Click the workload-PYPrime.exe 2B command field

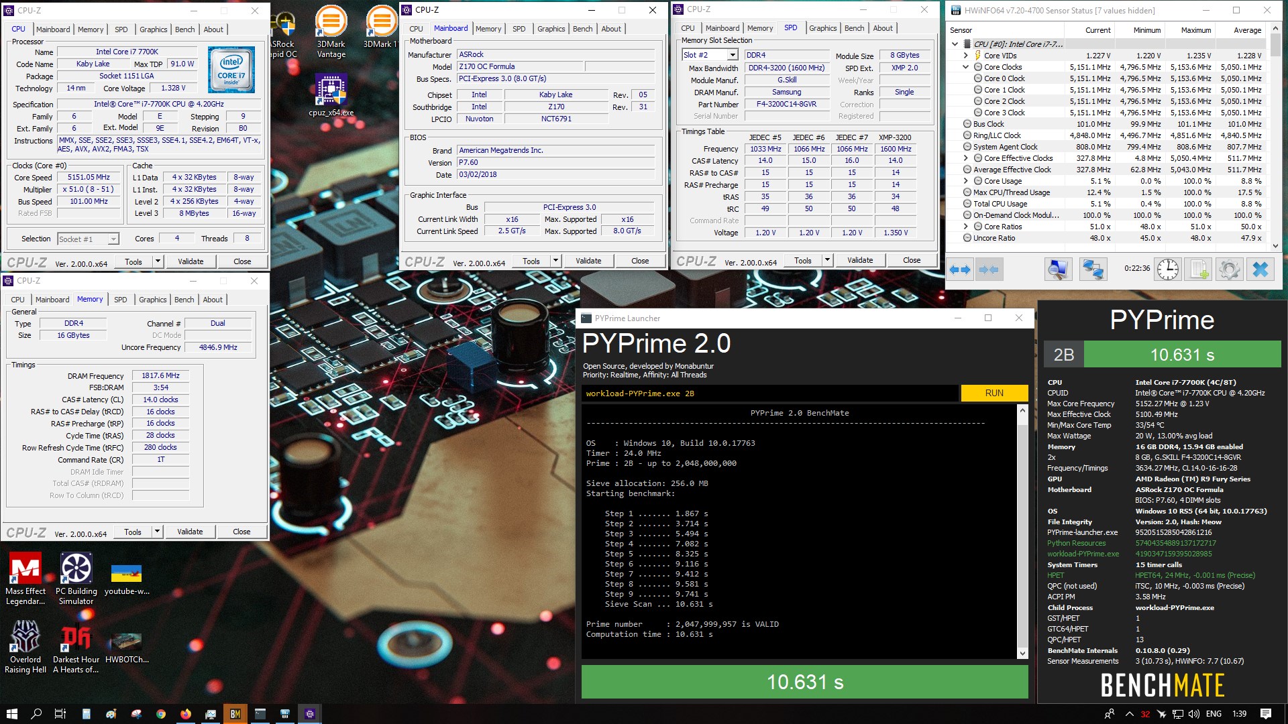pos(769,394)
